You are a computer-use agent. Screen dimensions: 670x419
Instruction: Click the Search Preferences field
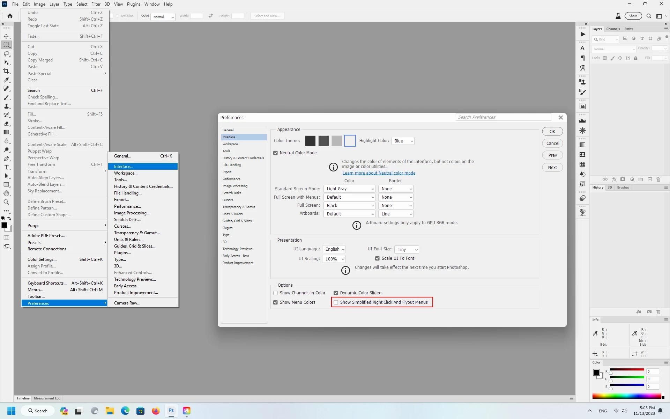point(503,117)
